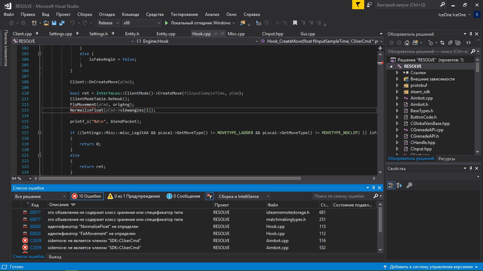Image resolution: width=483 pixels, height=271 pixels.
Task: Open the Отладка menu
Action: [x=107, y=14]
